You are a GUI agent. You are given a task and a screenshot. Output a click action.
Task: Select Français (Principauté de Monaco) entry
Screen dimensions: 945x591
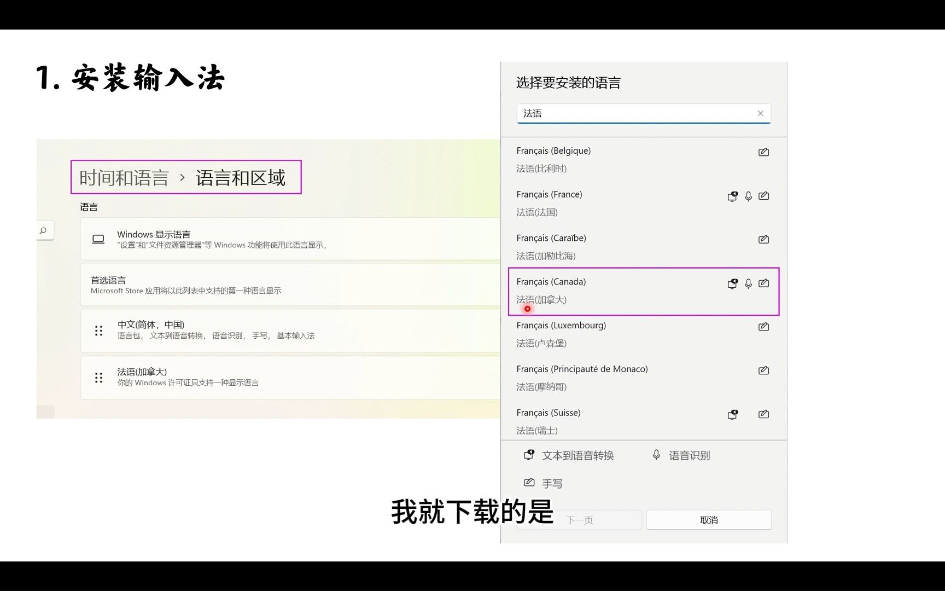643,378
